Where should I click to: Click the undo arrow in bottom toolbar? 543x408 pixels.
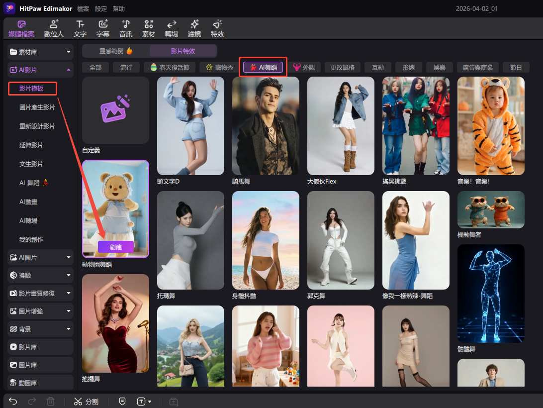(13, 401)
